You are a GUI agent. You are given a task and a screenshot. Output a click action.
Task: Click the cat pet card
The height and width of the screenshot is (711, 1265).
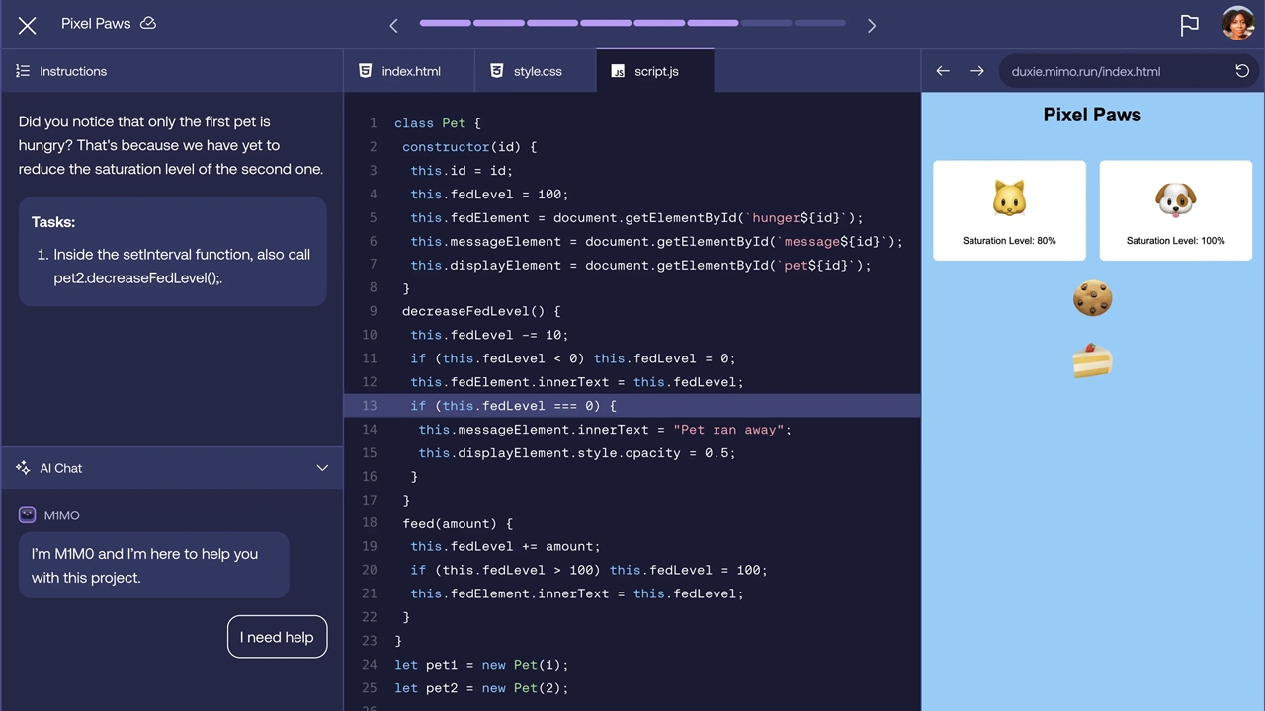pyautogui.click(x=1009, y=210)
